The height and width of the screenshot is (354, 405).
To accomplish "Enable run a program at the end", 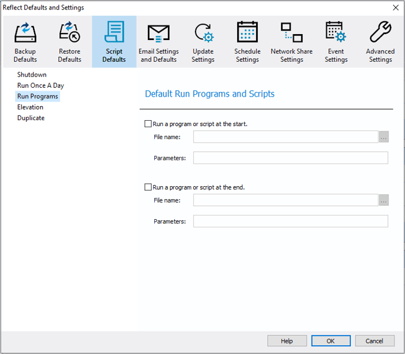I will pos(148,187).
